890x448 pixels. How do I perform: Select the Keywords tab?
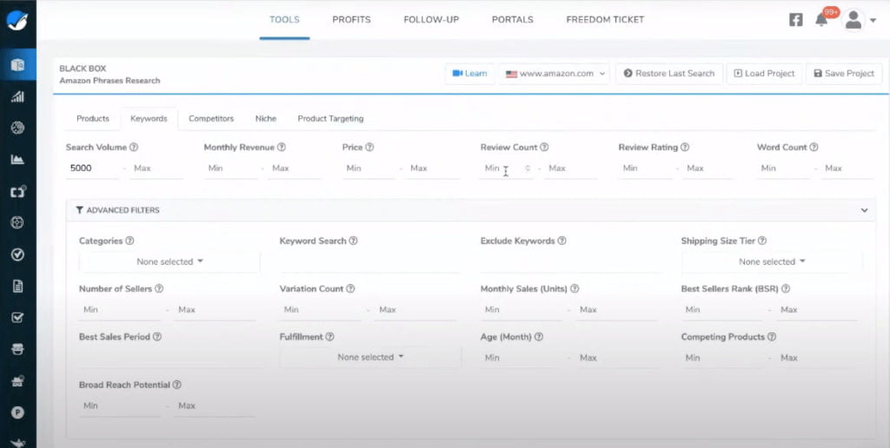click(149, 119)
